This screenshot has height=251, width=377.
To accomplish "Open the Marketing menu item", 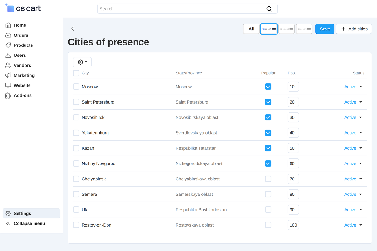I will [31, 75].
